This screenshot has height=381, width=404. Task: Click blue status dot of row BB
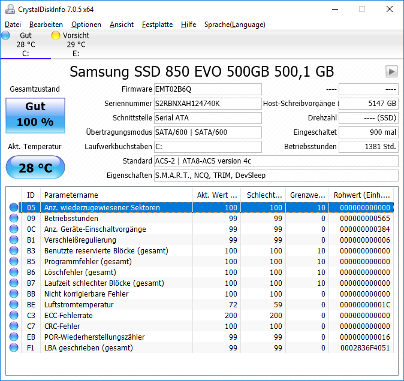pos(14,294)
